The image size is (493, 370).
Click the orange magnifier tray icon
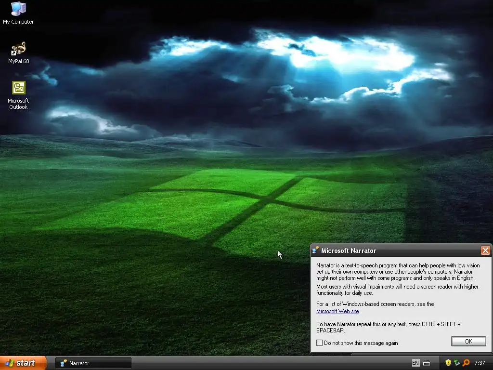coord(466,363)
